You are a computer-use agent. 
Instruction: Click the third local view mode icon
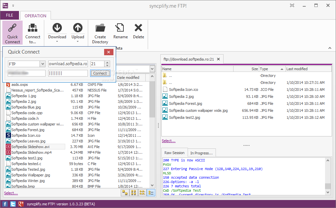(x=142, y=193)
